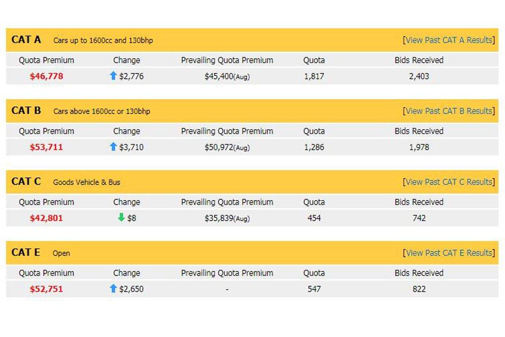The image size is (505, 337).
Task: Click CAT A prevailing premium $45,400
Action: pos(219,76)
